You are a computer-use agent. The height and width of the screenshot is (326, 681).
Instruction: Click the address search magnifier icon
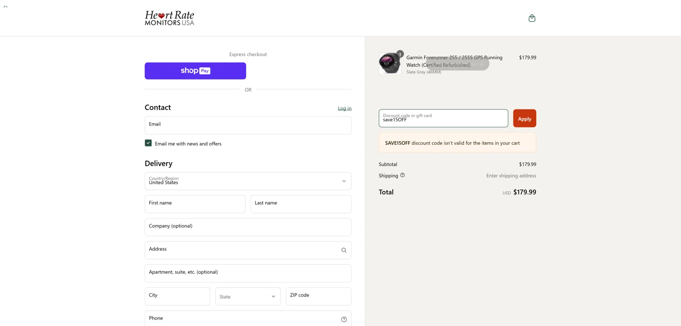[344, 250]
